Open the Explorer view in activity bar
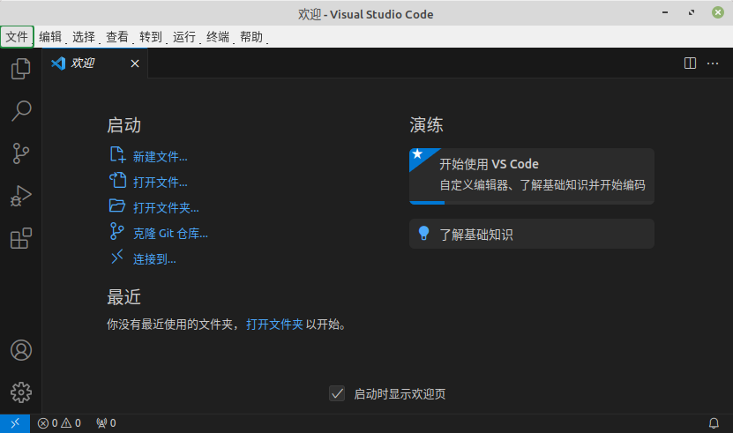The image size is (733, 433). coord(20,69)
